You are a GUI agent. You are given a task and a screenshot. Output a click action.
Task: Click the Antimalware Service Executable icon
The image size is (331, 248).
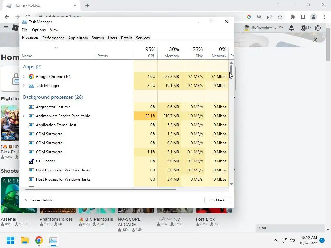pos(31,116)
